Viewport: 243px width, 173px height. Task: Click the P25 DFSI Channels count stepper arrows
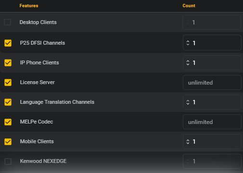point(188,43)
